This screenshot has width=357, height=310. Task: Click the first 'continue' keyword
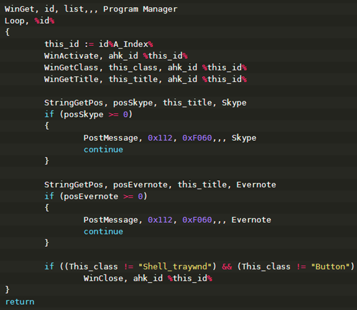point(103,150)
